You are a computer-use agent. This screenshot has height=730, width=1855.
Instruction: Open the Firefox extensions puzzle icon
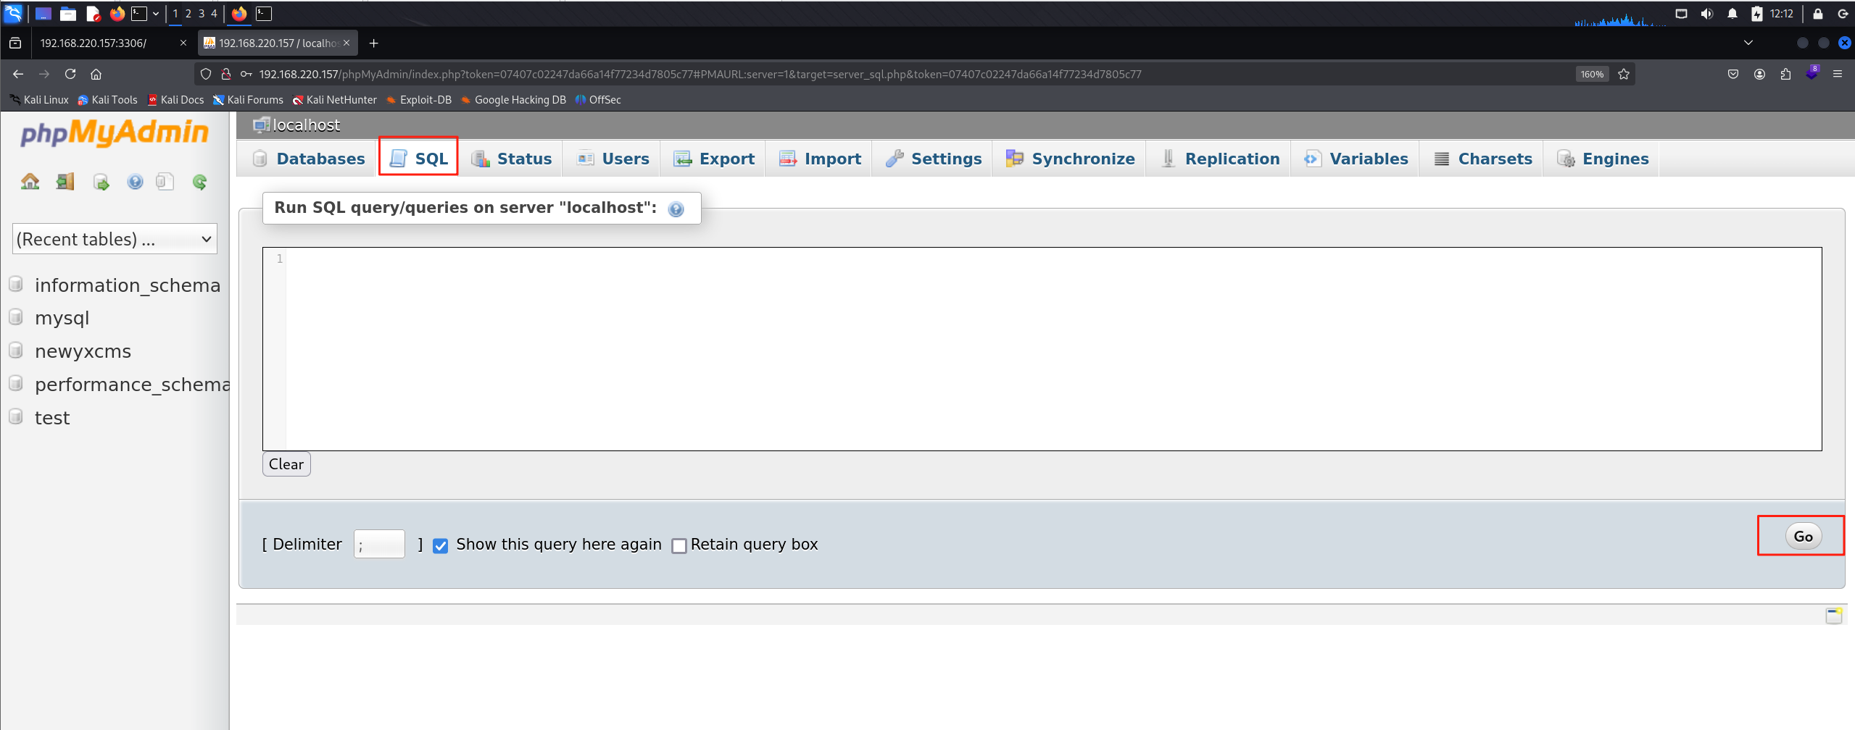(x=1785, y=74)
